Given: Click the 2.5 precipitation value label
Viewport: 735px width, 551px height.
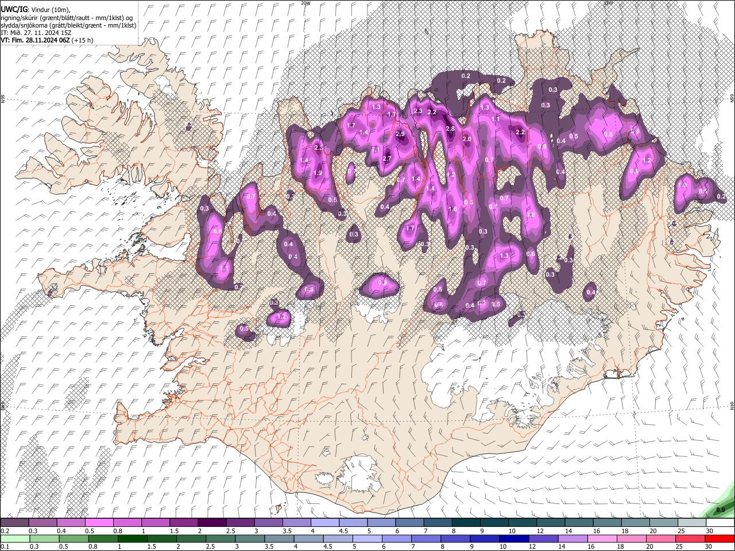Looking at the screenshot, I should 319,148.
